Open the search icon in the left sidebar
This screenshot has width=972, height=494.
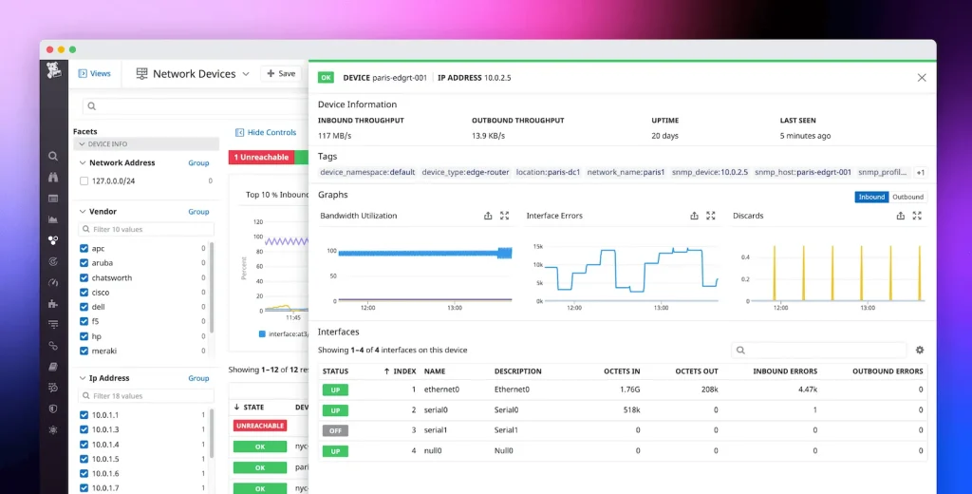[x=53, y=157]
